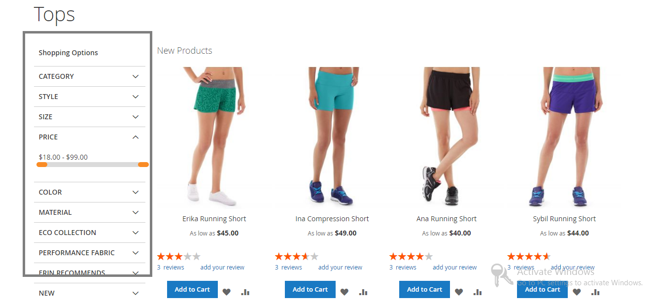Open the Sybil Running Short product image
This screenshot has width=655, height=303.
click(x=564, y=137)
